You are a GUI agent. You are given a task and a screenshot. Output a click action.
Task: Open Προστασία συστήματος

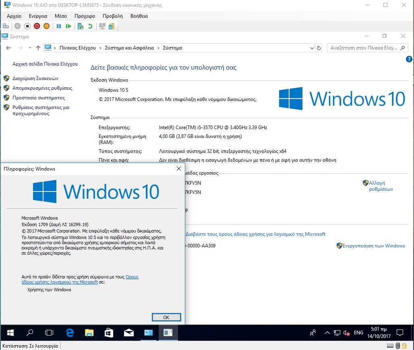(x=39, y=98)
